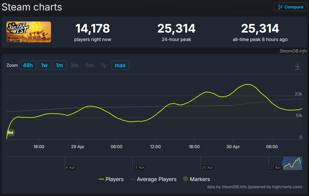Click the 10k y-axis label
309x196 pixels.
pos(299,116)
